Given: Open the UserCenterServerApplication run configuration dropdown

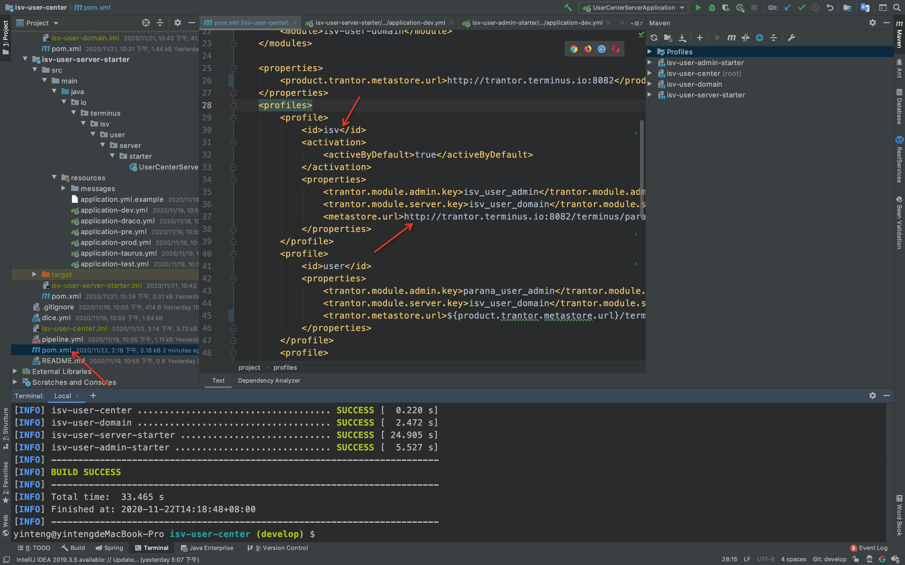Looking at the screenshot, I should [633, 8].
